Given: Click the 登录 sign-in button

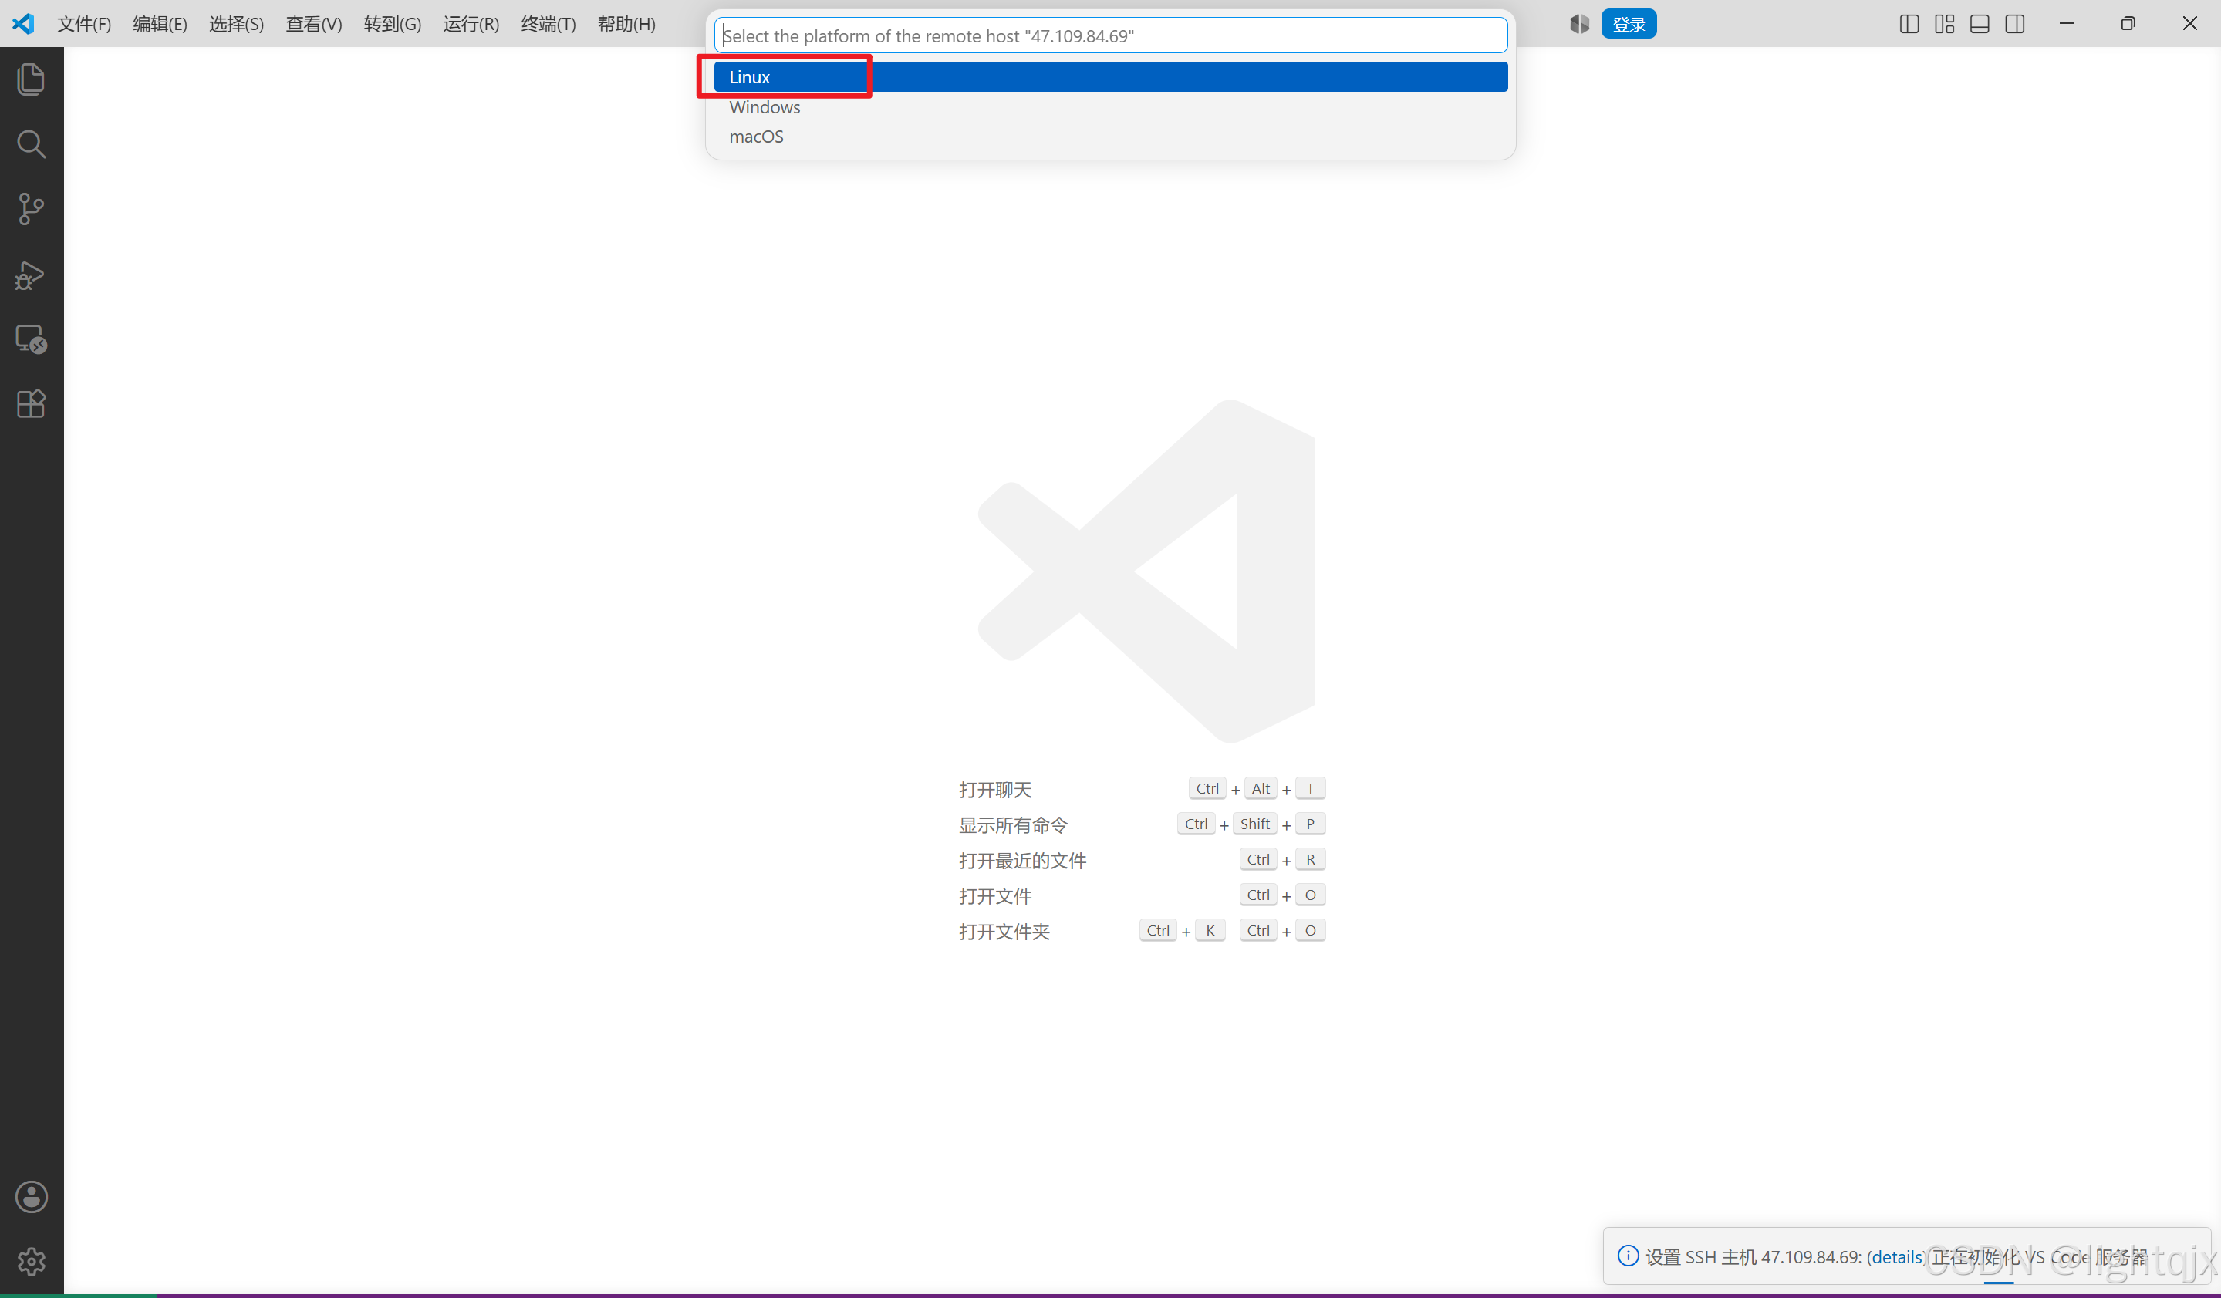Looking at the screenshot, I should click(x=1629, y=24).
